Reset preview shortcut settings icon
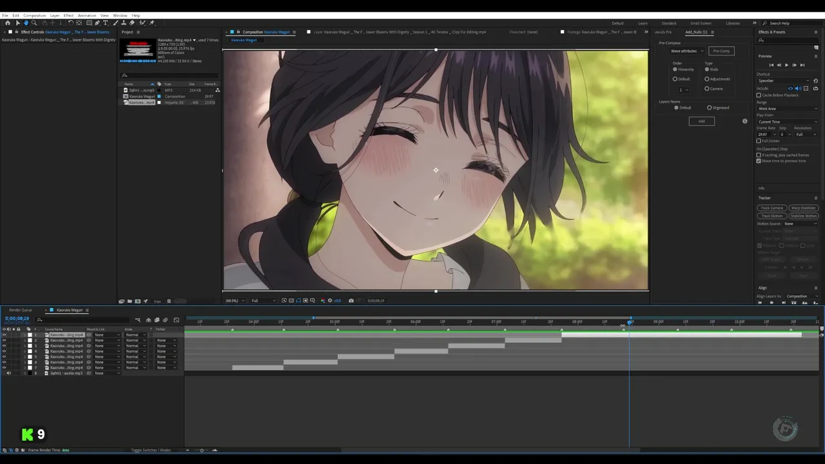Image resolution: width=825 pixels, height=464 pixels. coord(815,81)
